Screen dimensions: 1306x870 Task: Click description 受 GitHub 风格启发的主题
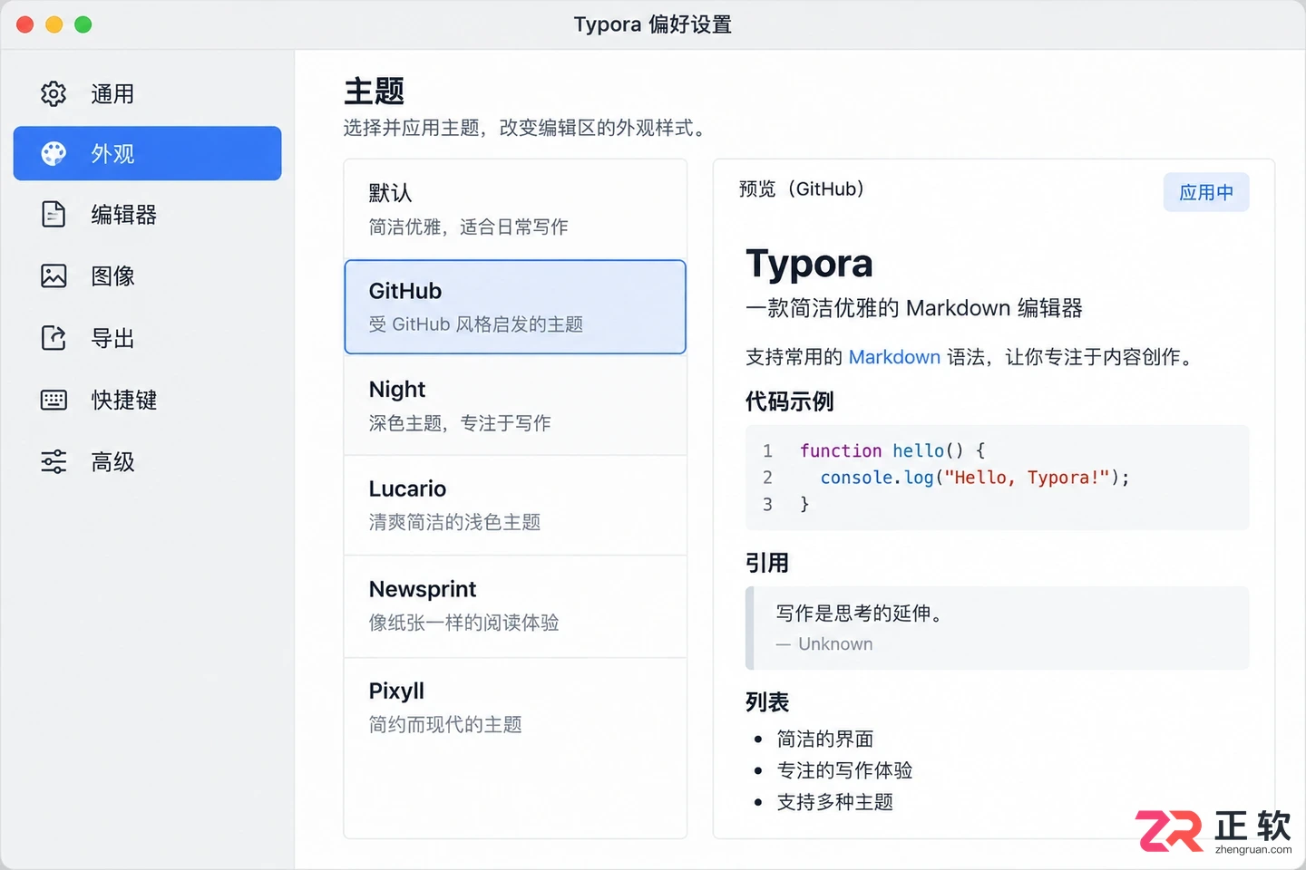(475, 324)
